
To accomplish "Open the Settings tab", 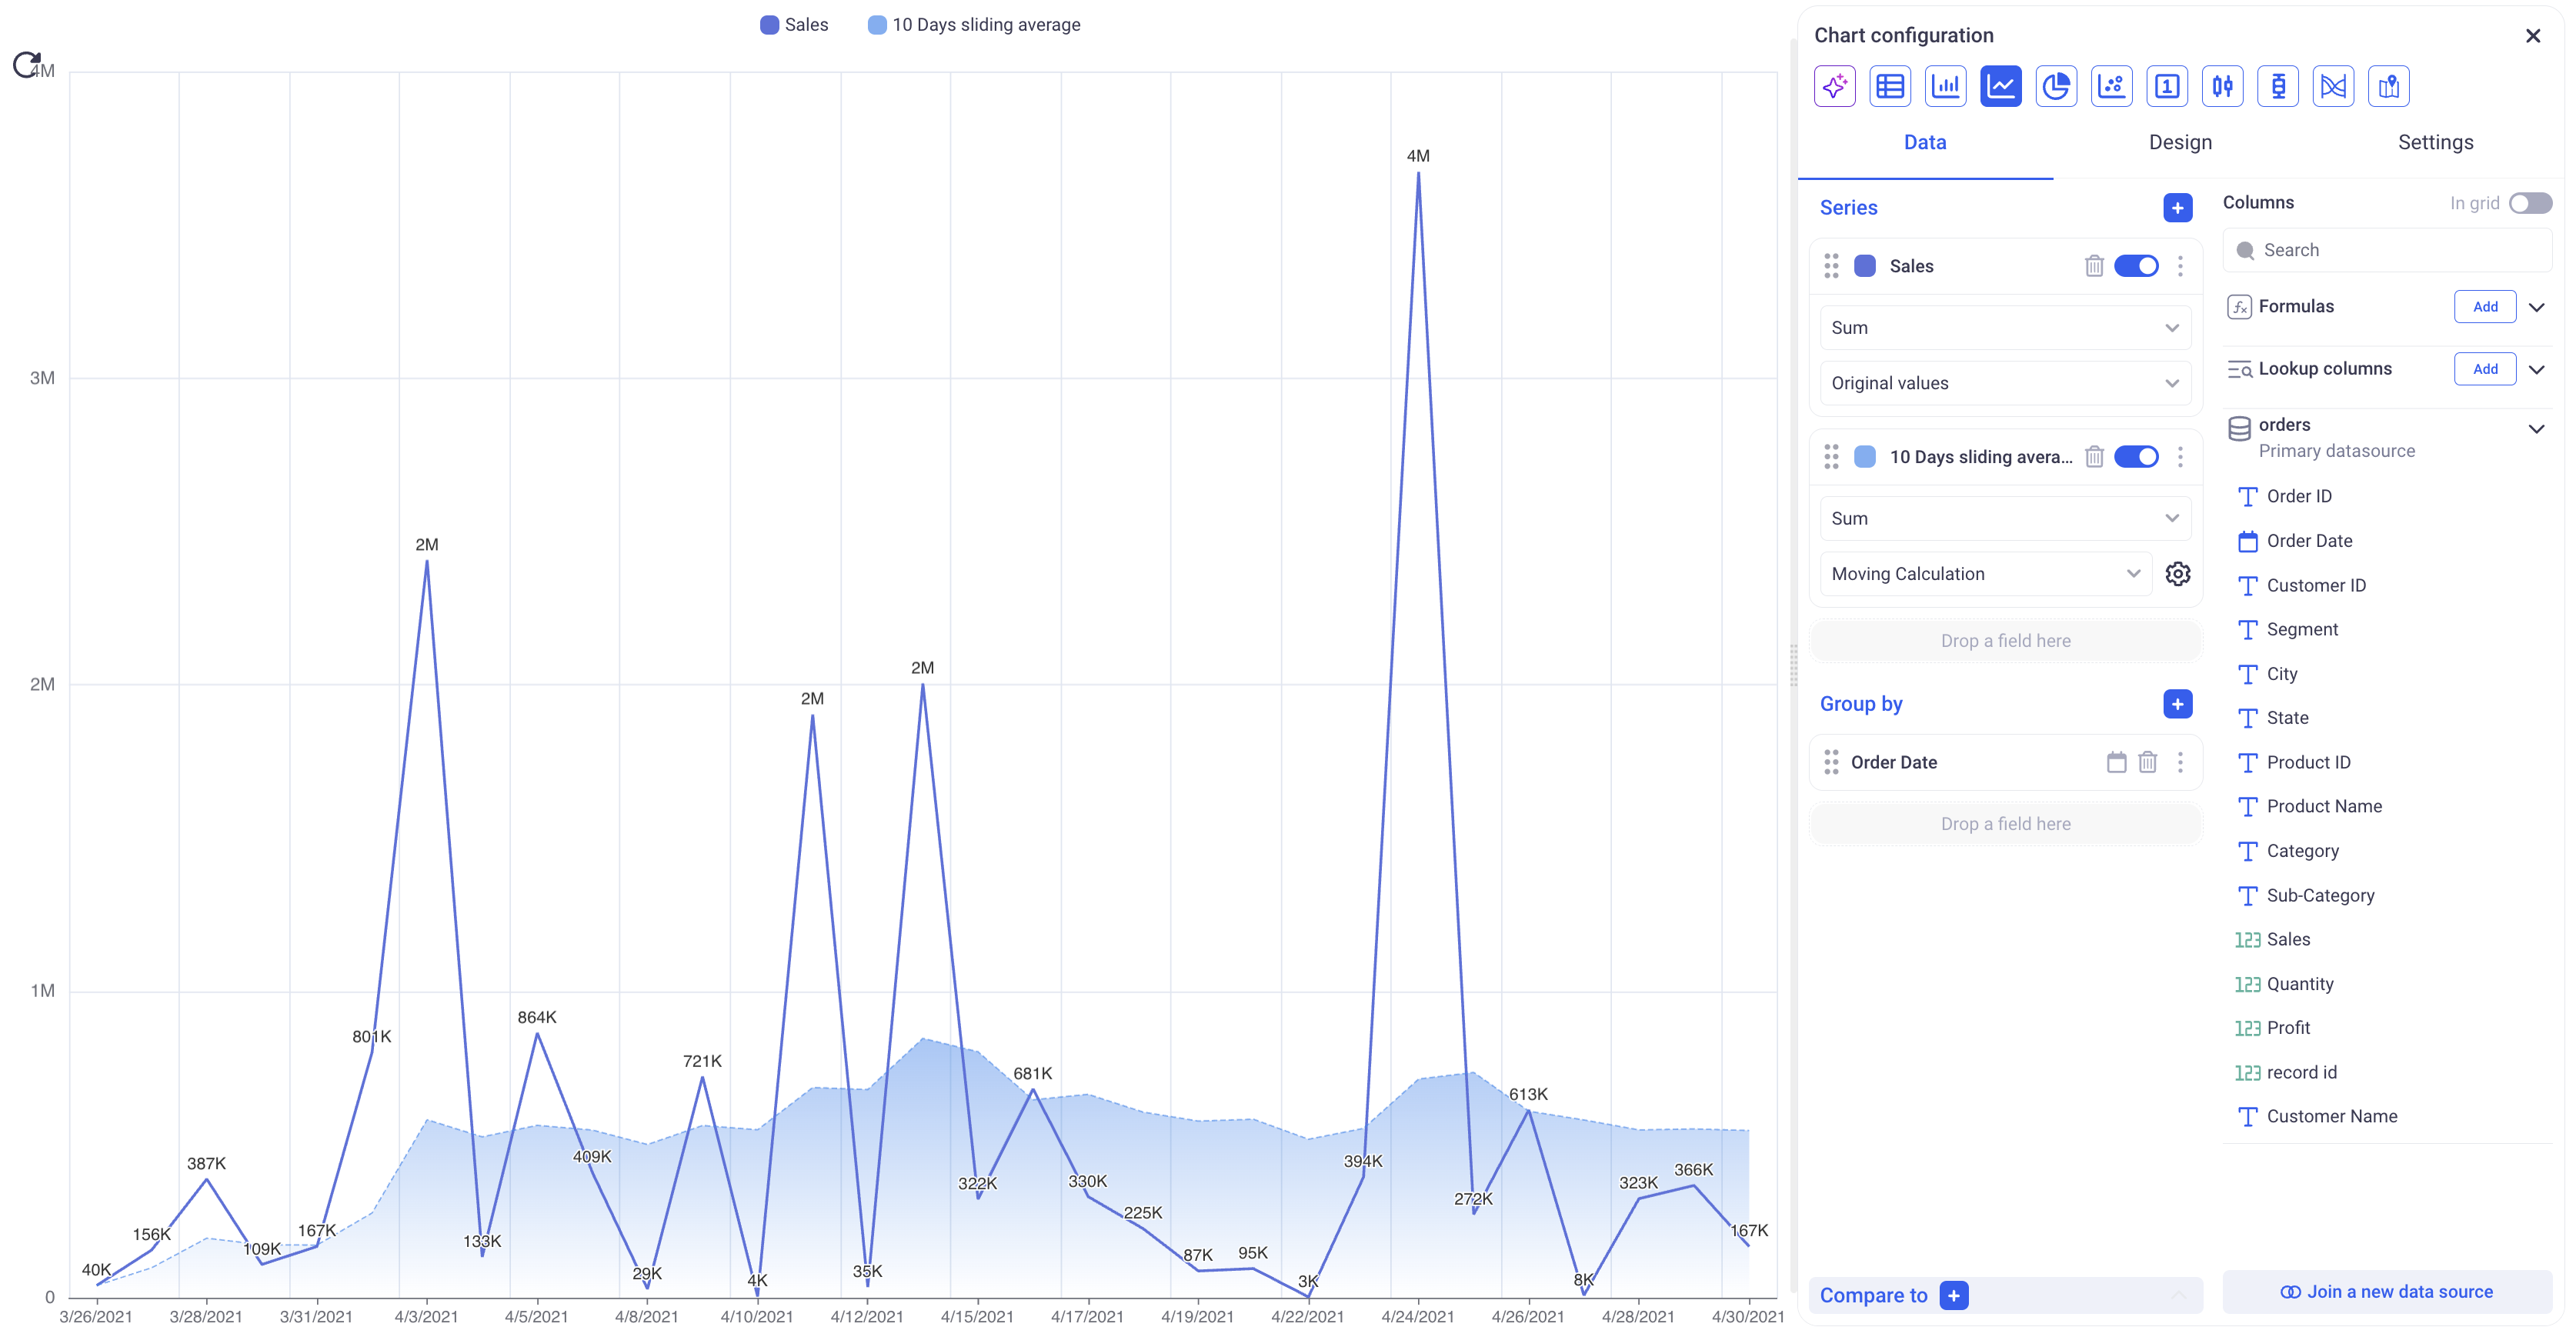I will [2435, 142].
